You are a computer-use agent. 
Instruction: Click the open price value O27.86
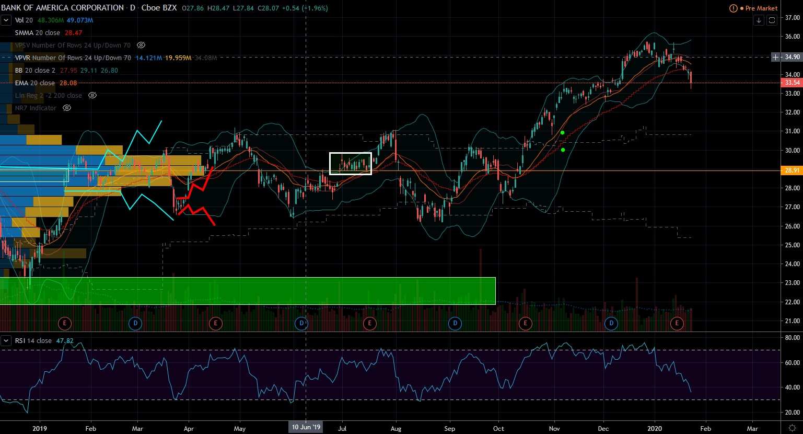[x=194, y=8]
